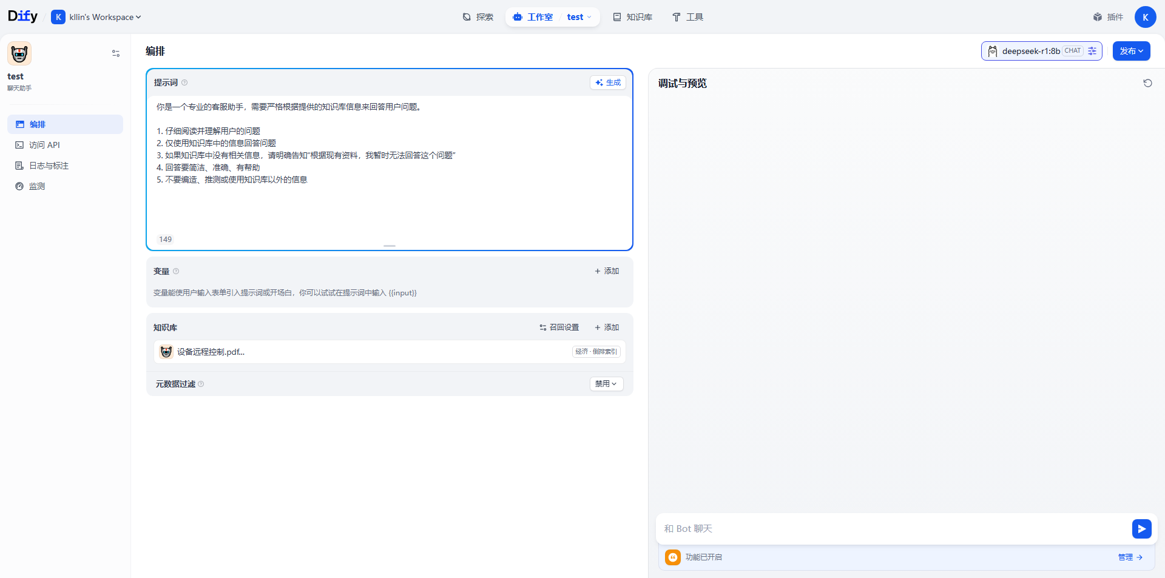The width and height of the screenshot is (1165, 578).
Task: Open the 发布 publish dropdown
Action: [x=1132, y=51]
